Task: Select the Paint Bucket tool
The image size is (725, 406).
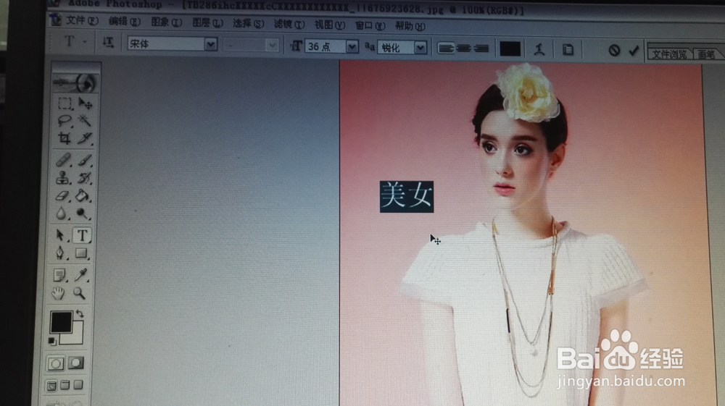Action: [83, 195]
